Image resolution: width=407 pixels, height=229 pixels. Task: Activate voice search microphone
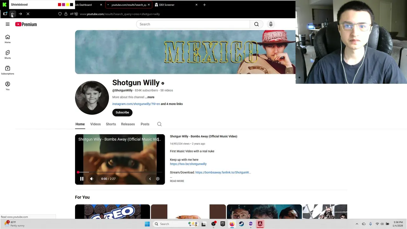[x=271, y=24]
